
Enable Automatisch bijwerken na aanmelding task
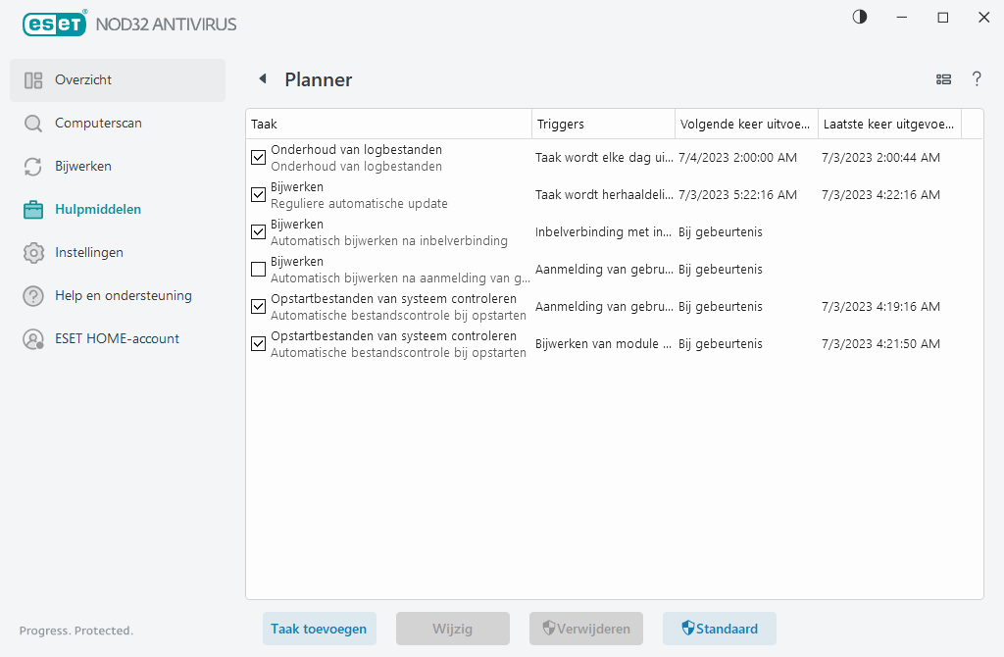pos(258,269)
